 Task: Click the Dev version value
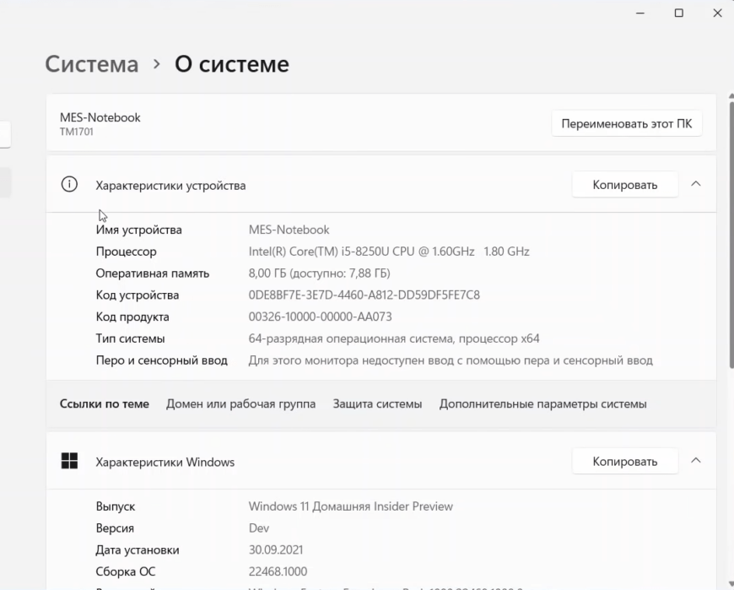click(x=259, y=528)
